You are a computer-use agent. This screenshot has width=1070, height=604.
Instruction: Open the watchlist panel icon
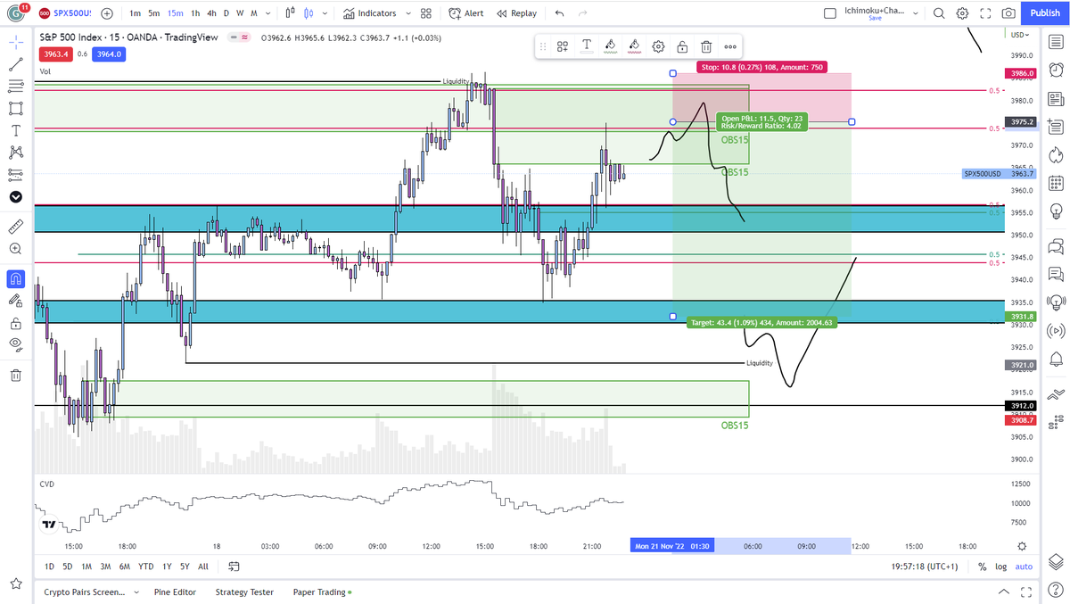pyautogui.click(x=1056, y=42)
